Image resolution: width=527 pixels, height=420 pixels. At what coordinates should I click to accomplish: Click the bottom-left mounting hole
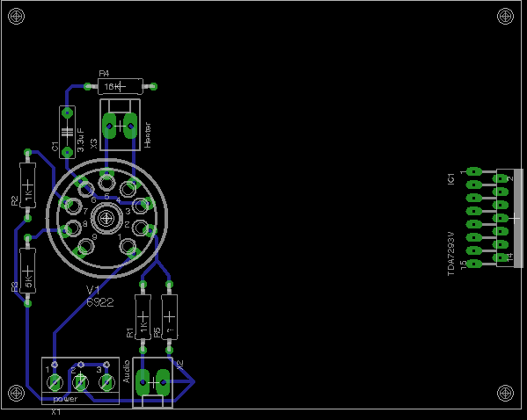(x=16, y=393)
